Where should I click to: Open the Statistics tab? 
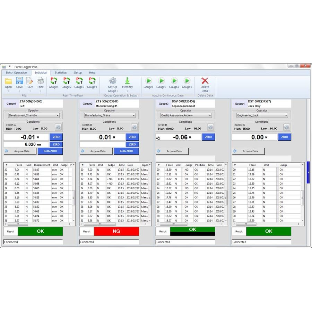point(61,73)
